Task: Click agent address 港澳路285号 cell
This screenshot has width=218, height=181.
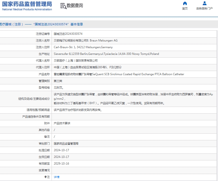Action: tap(88, 67)
